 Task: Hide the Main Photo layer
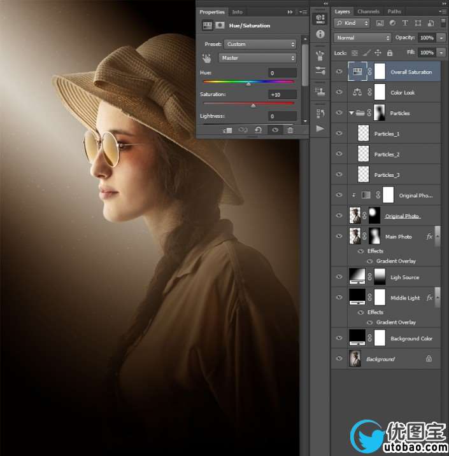tap(338, 237)
